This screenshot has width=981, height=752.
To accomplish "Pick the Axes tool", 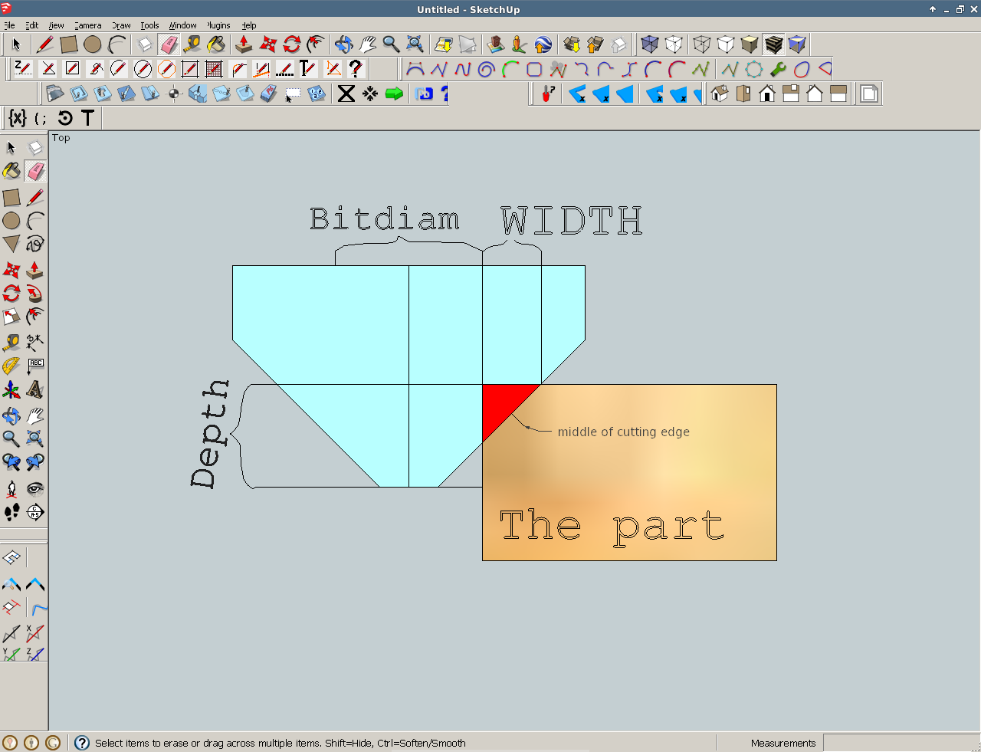I will pos(11,389).
